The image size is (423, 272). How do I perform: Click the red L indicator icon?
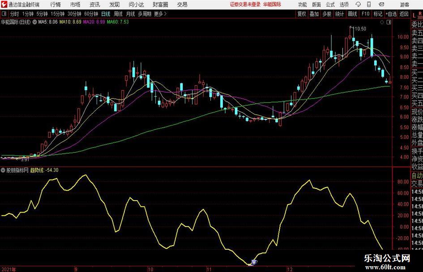(414, 16)
